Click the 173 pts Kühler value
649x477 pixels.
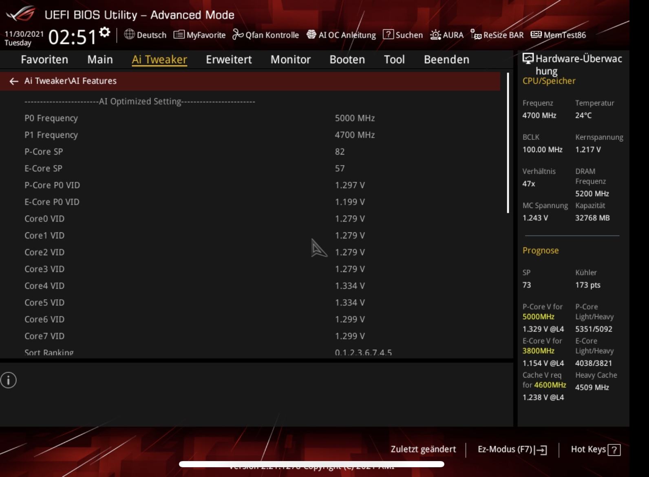587,285
